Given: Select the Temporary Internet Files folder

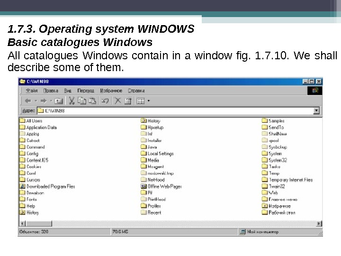Looking at the screenshot, I should pyautogui.click(x=287, y=180).
